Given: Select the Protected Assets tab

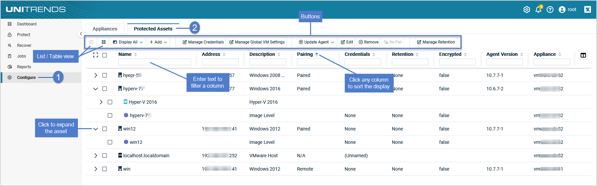Looking at the screenshot, I should coord(153,29).
